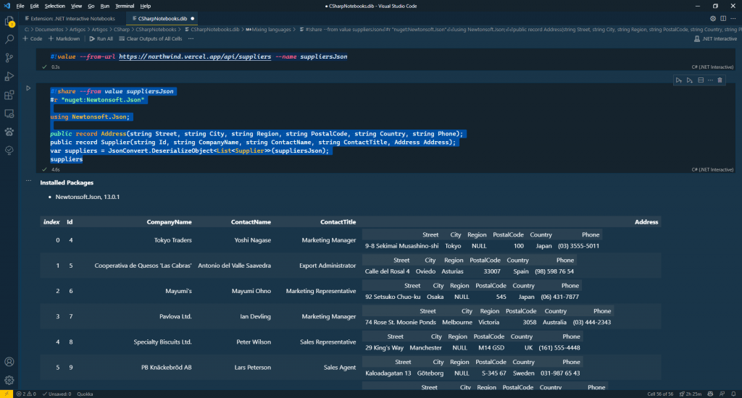Open CSharpNotebooks.dib file breadcrumb
This screenshot has height=398, width=742.
click(212, 29)
